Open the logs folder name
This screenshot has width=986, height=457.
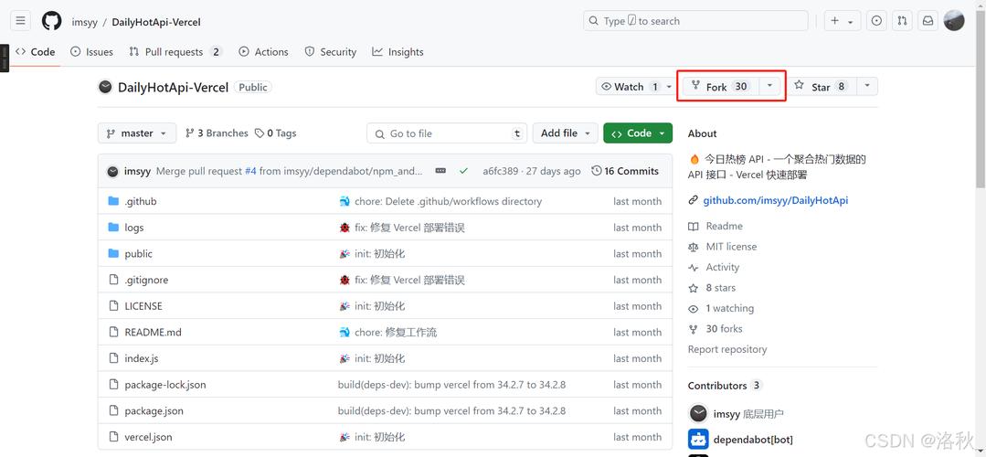pos(134,228)
